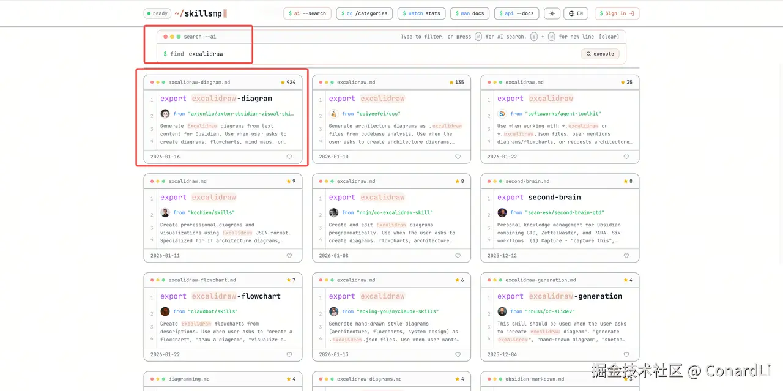Viewport: 783px width, 391px height.
Task: Open "sean-esk/second-brain-gtd" repo link
Action: [565, 213]
